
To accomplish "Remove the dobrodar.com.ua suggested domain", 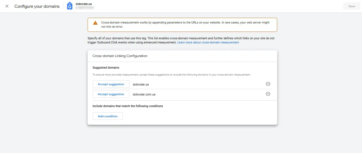I will [268, 94].
